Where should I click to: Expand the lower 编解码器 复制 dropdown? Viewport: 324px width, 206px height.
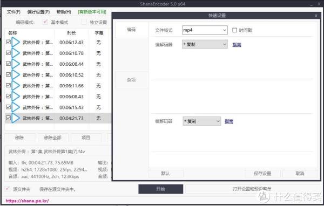201,121
